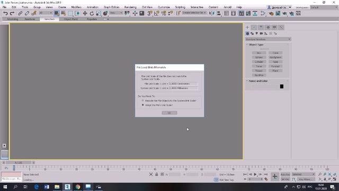Open the Create Selection Set dropdown
This screenshot has width=339, height=191.
194,13
